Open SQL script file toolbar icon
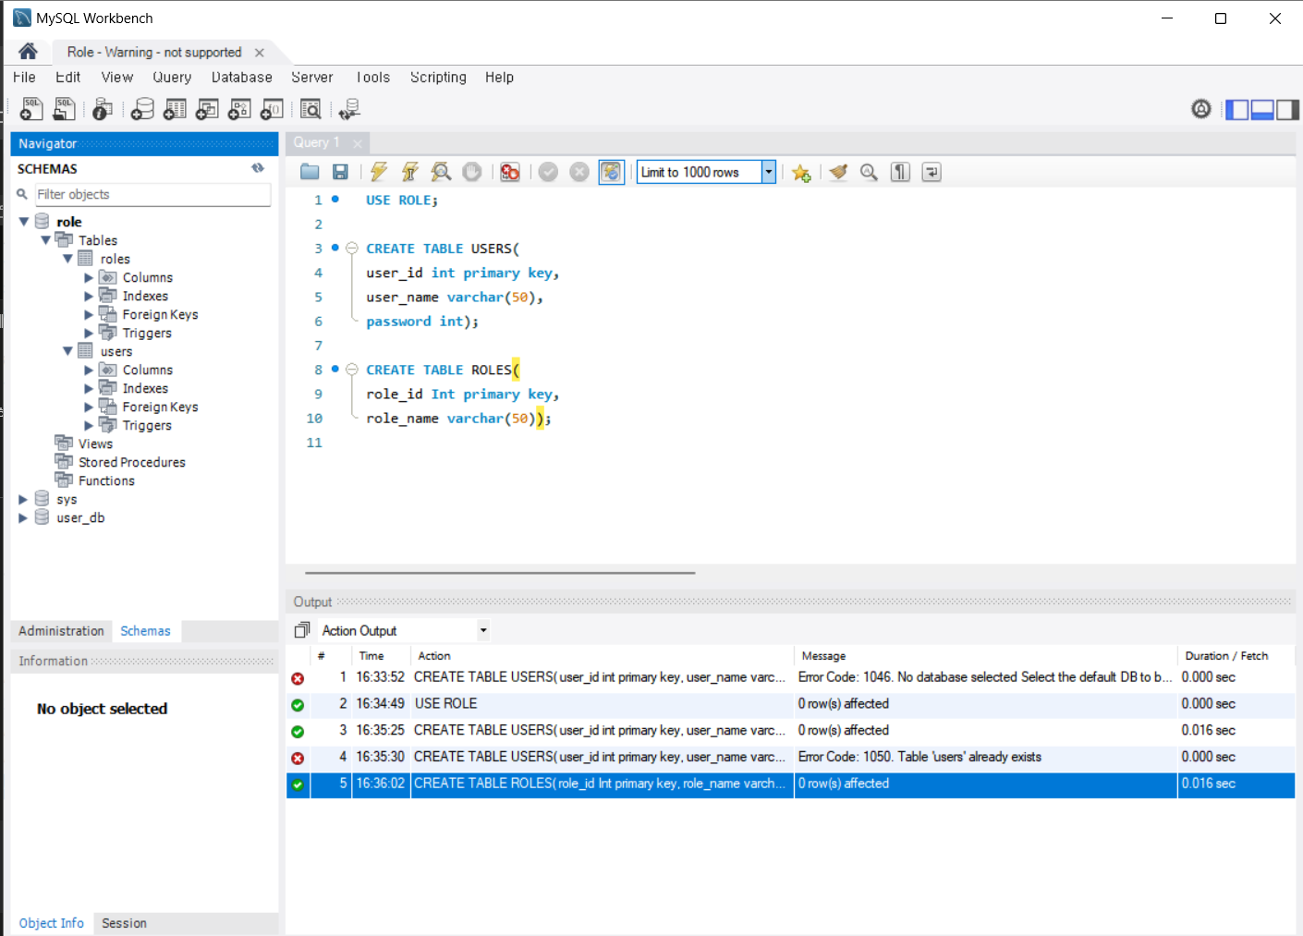The height and width of the screenshot is (936, 1303). pyautogui.click(x=64, y=109)
